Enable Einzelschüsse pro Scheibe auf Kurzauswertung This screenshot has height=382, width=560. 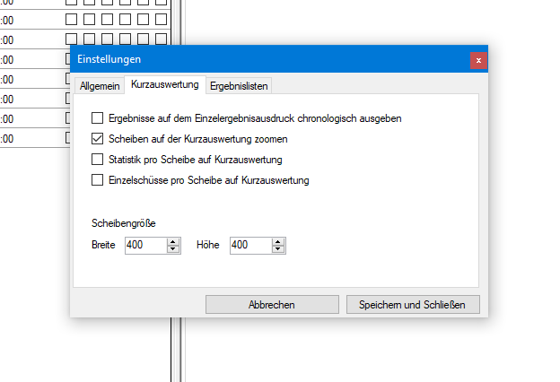pyautogui.click(x=98, y=180)
